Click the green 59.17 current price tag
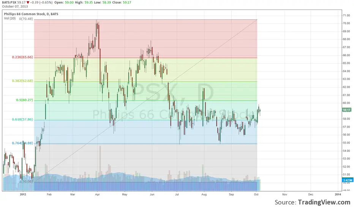Viewport: 354px width, 209px height. coord(347,110)
